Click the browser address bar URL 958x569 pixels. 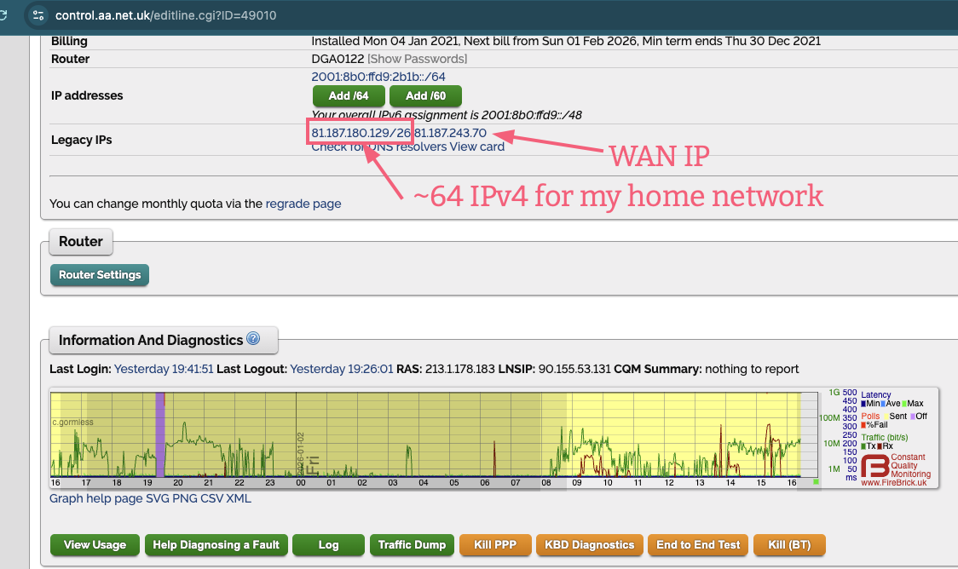(x=166, y=15)
